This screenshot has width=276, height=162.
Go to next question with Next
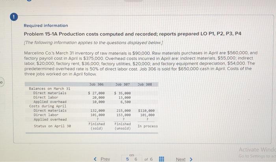coord(181,159)
